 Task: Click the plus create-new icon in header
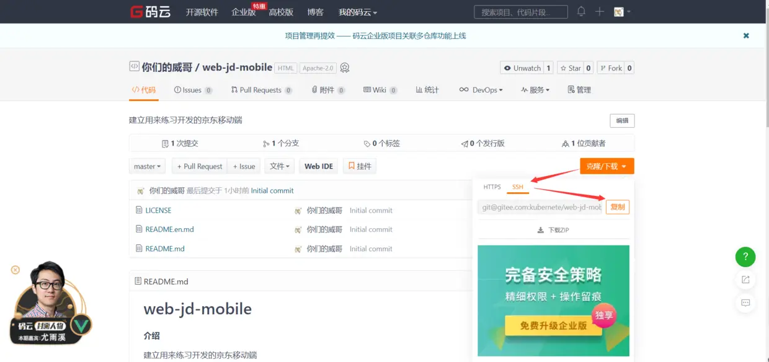(x=600, y=12)
